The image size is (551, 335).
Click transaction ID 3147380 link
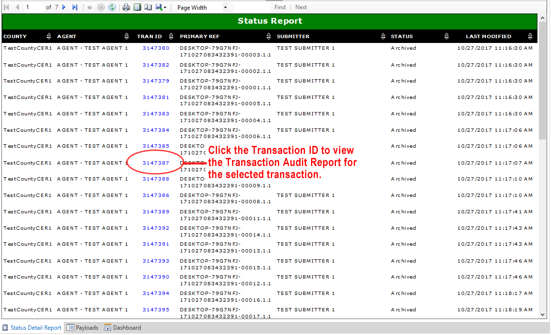[156, 48]
